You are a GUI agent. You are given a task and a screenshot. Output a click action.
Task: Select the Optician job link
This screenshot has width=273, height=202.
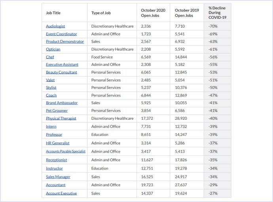(x=53, y=49)
